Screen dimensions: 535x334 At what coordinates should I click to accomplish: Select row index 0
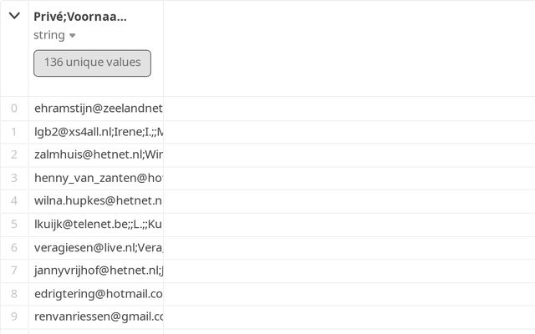14,108
